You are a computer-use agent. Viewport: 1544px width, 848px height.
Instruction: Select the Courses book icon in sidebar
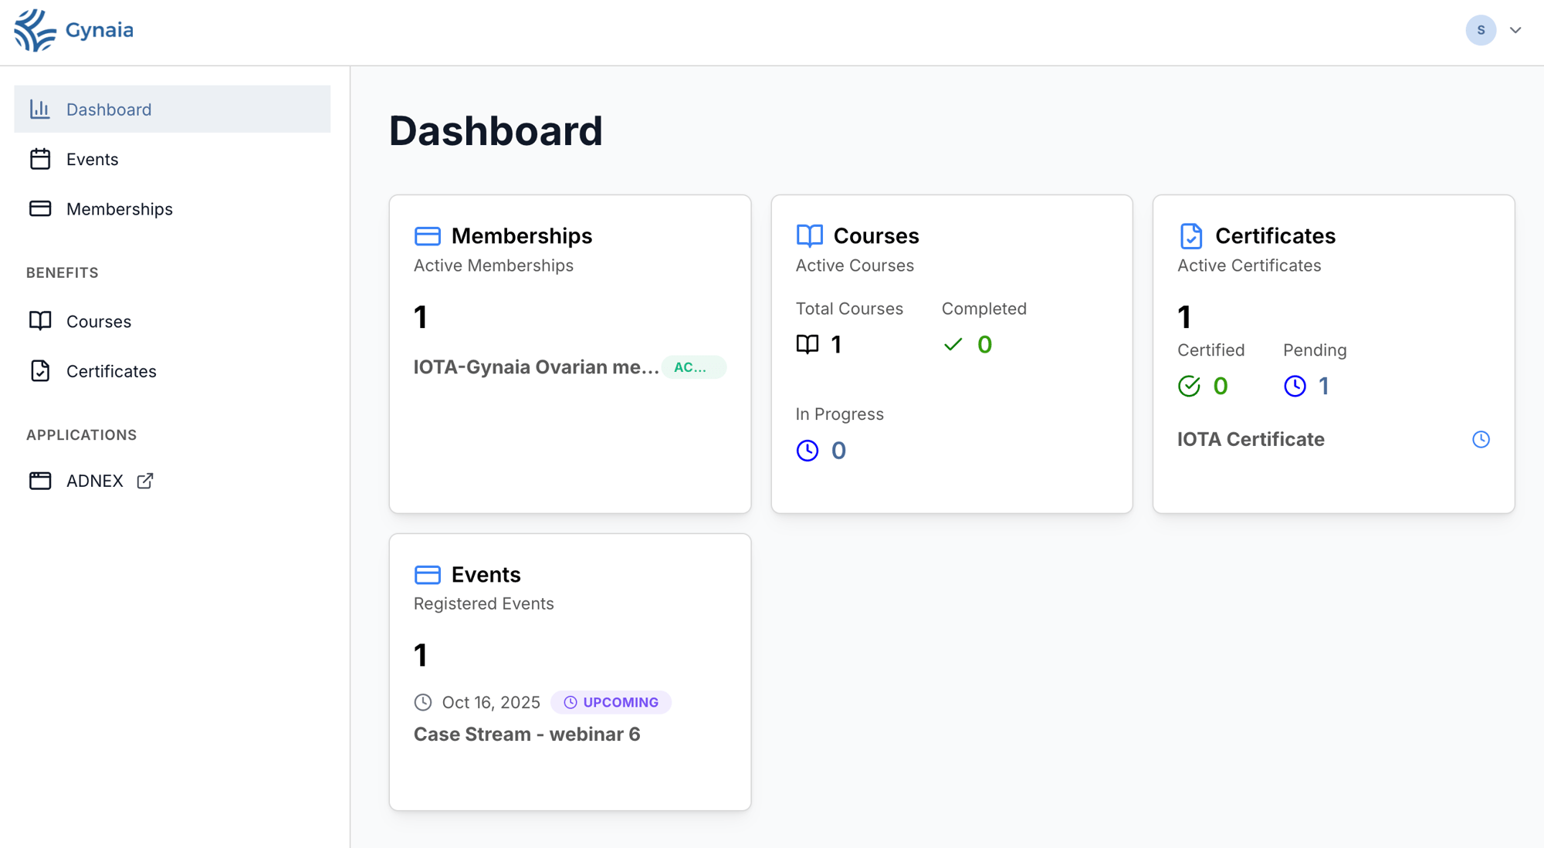(x=39, y=321)
